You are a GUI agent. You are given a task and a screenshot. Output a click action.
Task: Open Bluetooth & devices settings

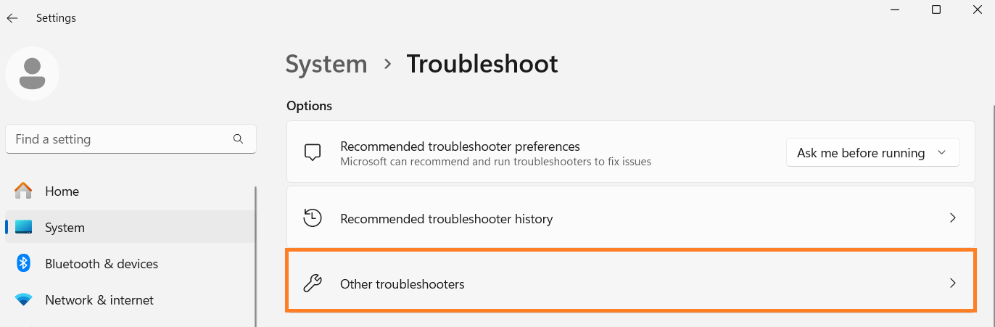[101, 264]
